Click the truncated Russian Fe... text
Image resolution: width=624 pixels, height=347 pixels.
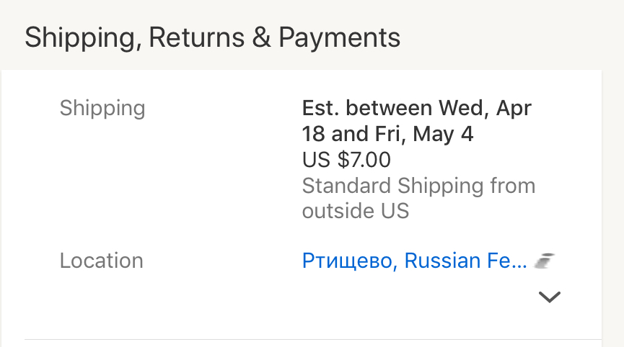pos(465,261)
